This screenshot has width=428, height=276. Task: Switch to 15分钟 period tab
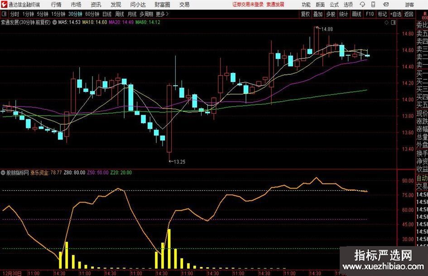point(58,14)
